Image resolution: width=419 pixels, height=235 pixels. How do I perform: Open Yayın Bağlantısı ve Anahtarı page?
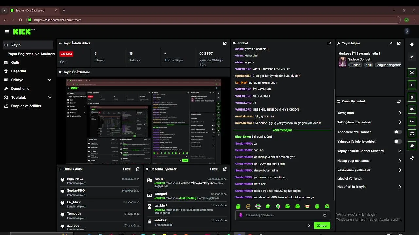[x=31, y=54]
